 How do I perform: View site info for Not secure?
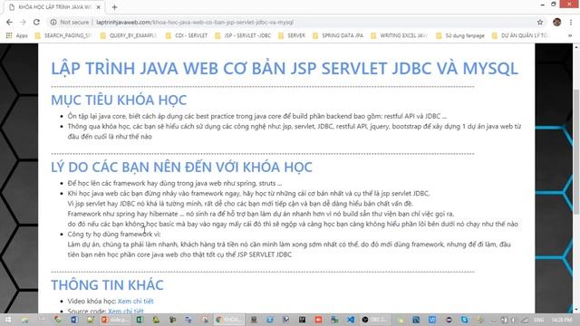coord(70,22)
